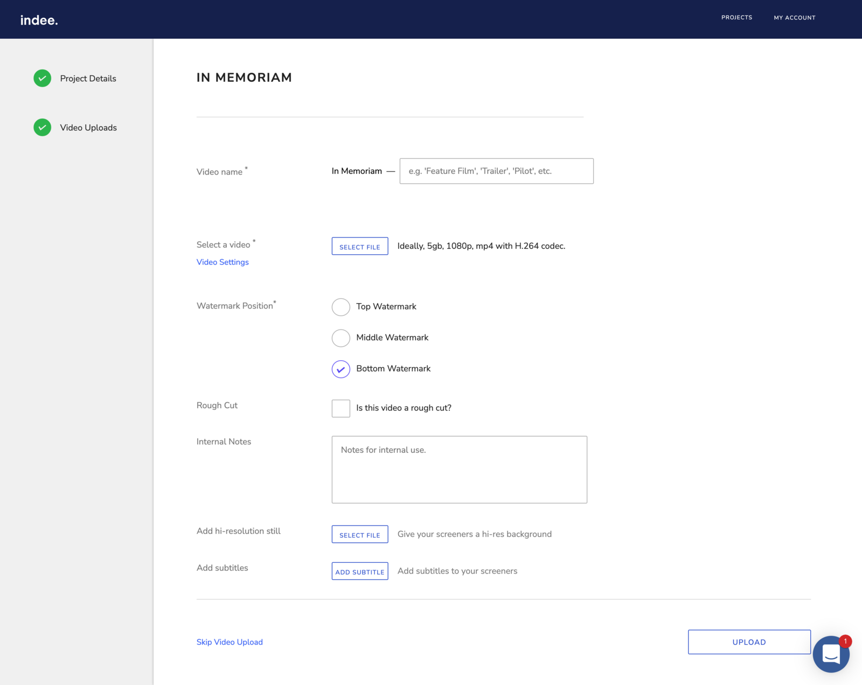This screenshot has height=685, width=862.
Task: Check the rough cut checkbox
Action: pyautogui.click(x=340, y=408)
